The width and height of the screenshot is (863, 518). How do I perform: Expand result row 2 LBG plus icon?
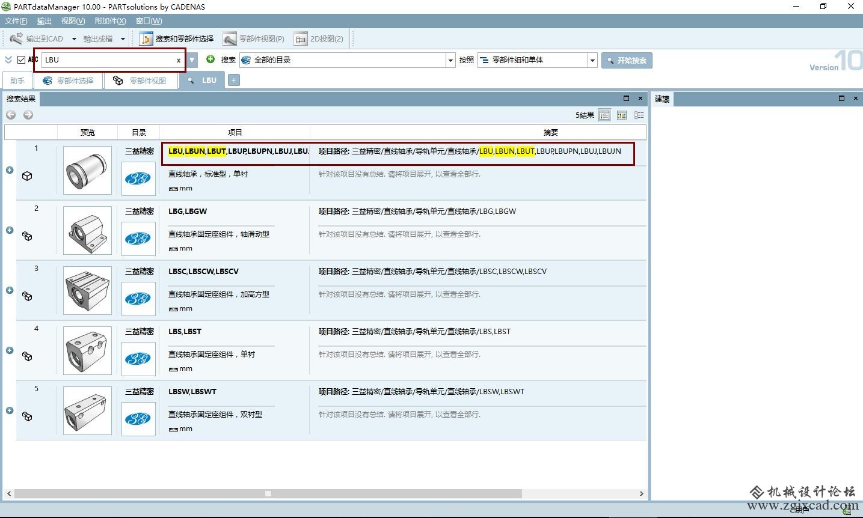10,230
